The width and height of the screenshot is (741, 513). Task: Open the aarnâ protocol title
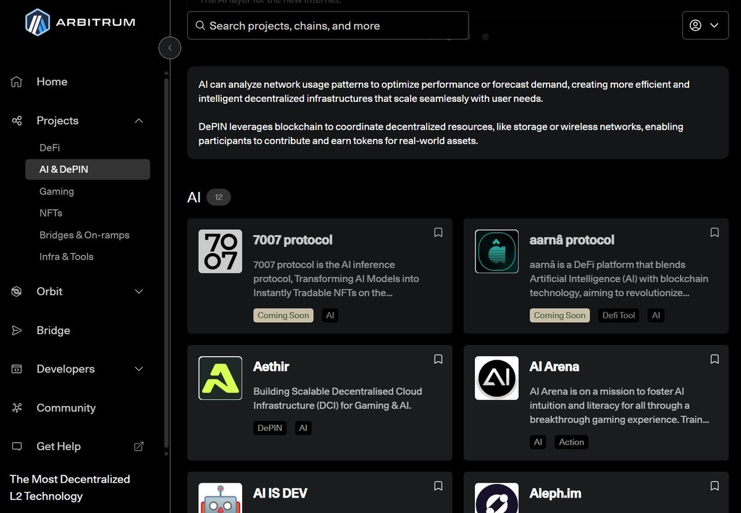point(572,240)
